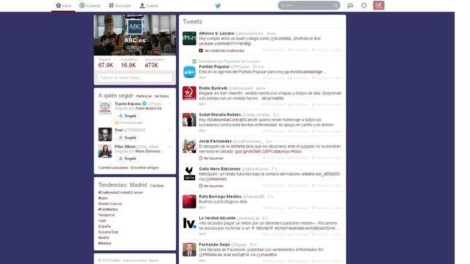Open the Conecta tab
Viewport: 470px width, 264px height.
tap(90, 6)
